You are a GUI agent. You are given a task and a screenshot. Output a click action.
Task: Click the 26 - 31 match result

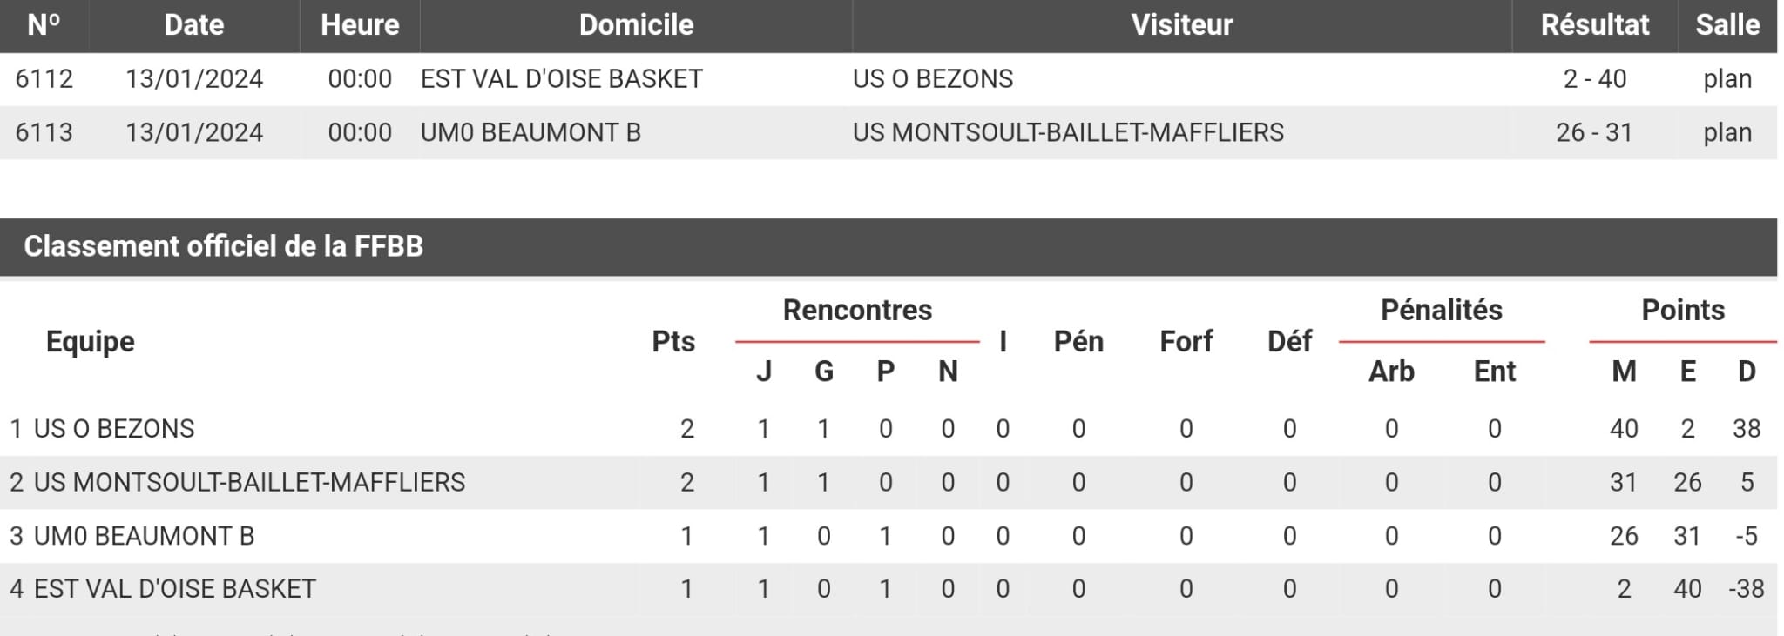1594,132
